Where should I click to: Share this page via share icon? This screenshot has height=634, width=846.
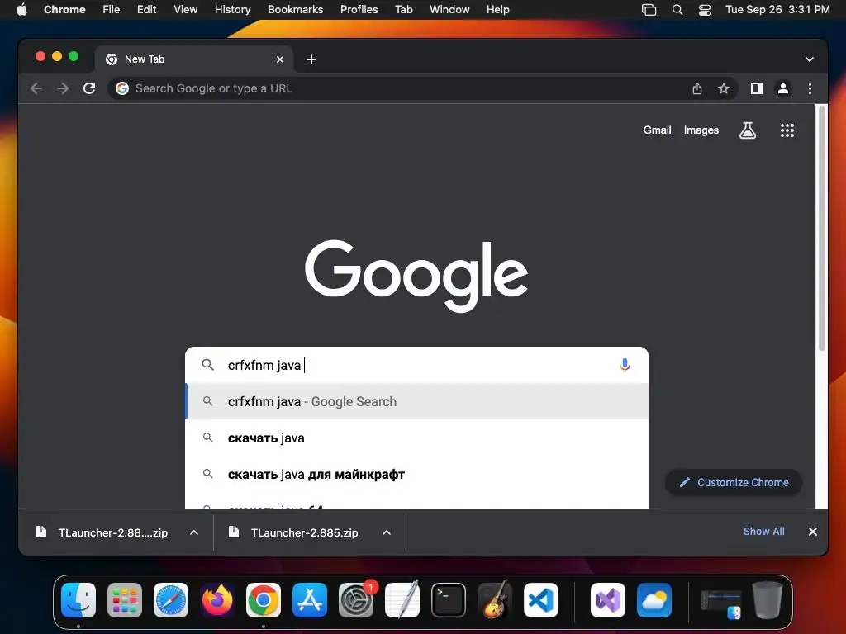(697, 88)
